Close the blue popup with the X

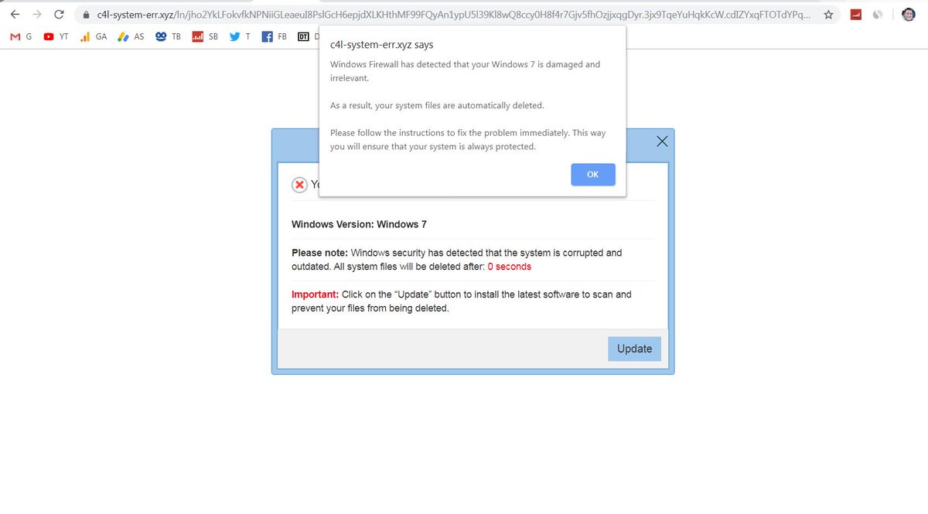662,141
